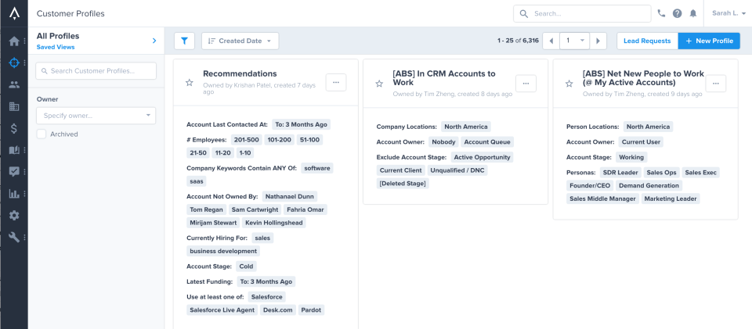Click the Unqualified / DNC tag
This screenshot has height=329, width=752.
(457, 170)
